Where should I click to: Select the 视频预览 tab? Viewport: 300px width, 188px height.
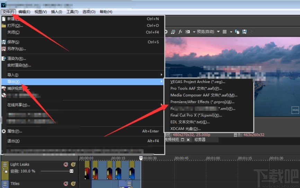(x=172, y=140)
